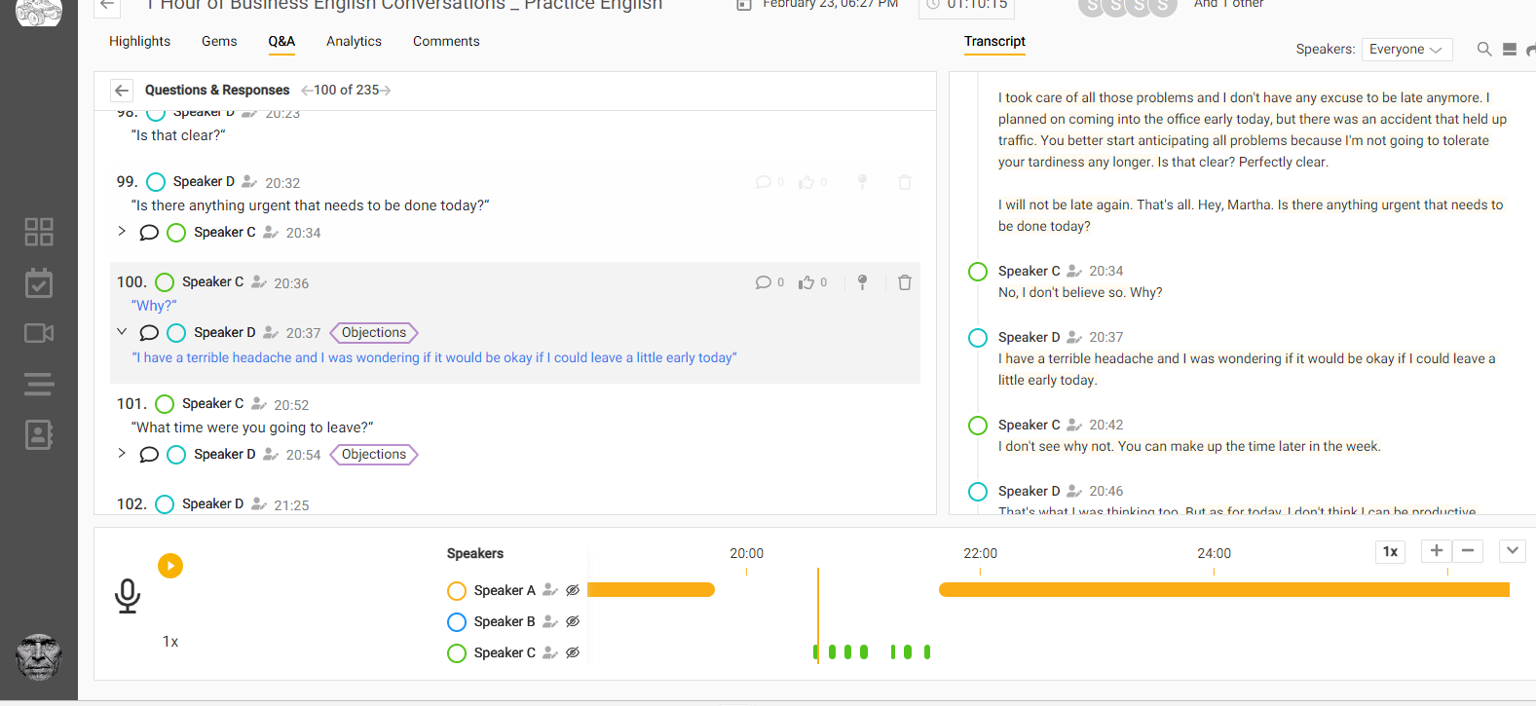Open the list lines icon in sidebar
This screenshot has width=1536, height=706.
click(39, 385)
